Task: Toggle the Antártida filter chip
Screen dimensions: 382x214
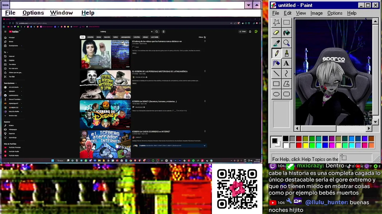Action: tap(90, 37)
